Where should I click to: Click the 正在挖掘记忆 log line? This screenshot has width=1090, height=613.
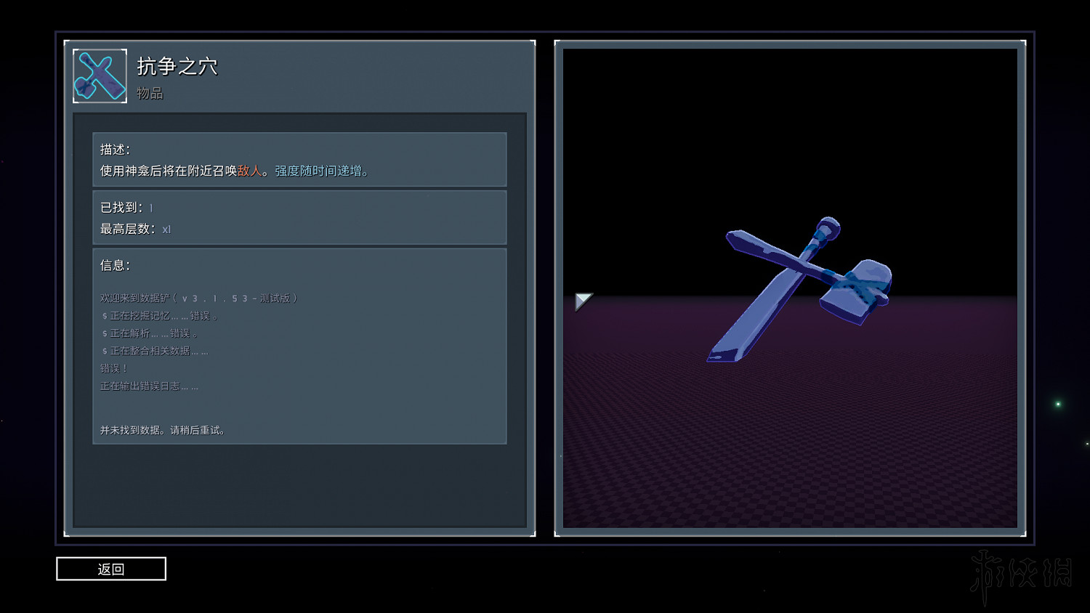160,316
